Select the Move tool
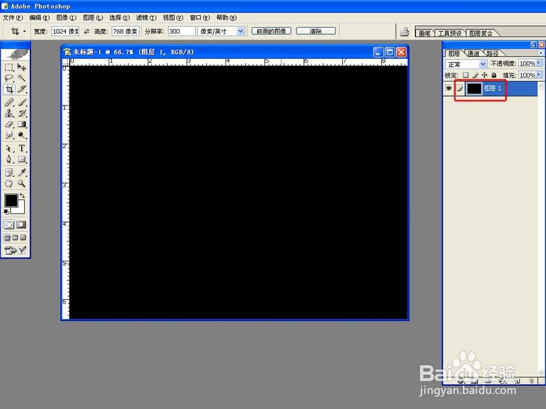 click(22, 67)
